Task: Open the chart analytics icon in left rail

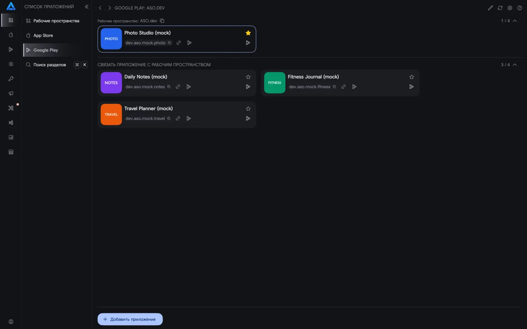Action: coord(11,137)
